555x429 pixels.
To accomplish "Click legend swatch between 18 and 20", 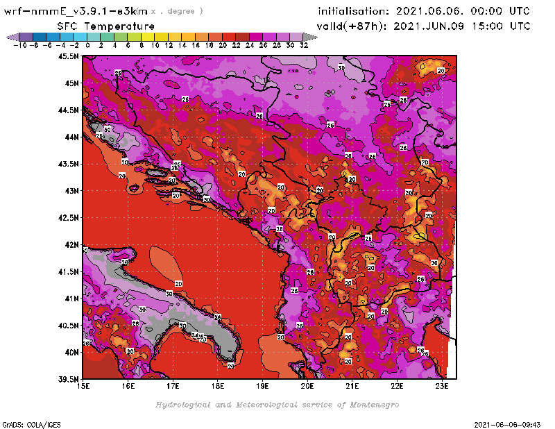I will pyautogui.click(x=215, y=37).
